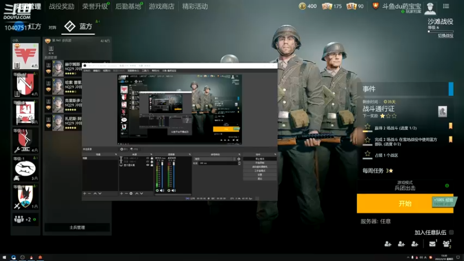Click the yellow 开始 start button
Viewport: 464px width, 261px height.
point(405,204)
